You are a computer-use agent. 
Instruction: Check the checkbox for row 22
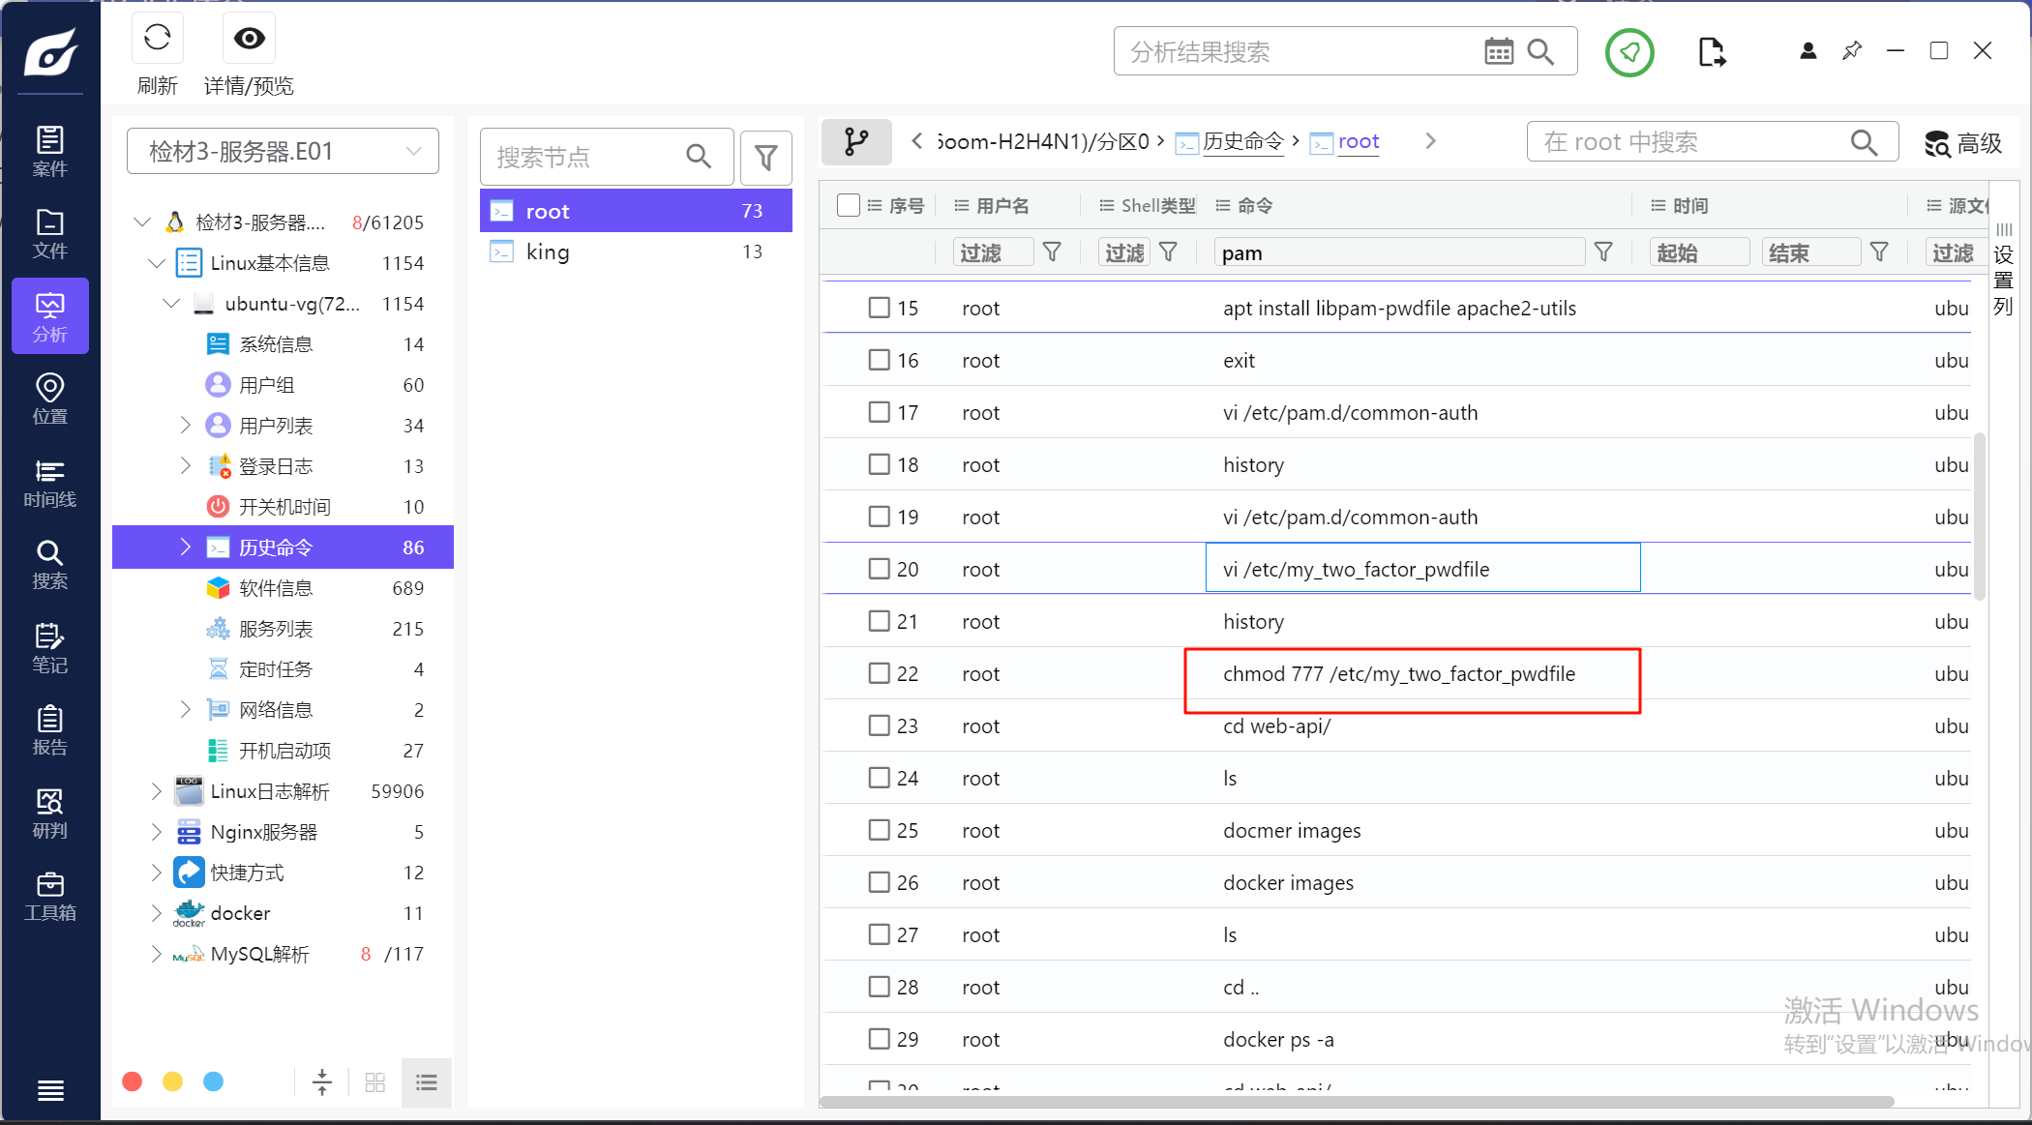pos(879,673)
